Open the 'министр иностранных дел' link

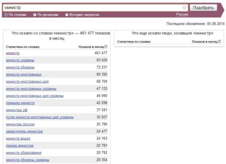click(27, 82)
